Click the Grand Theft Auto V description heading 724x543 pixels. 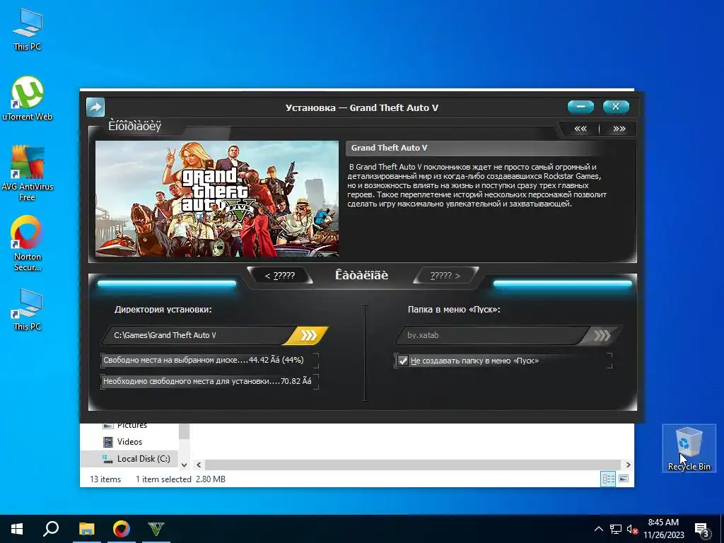coord(390,148)
